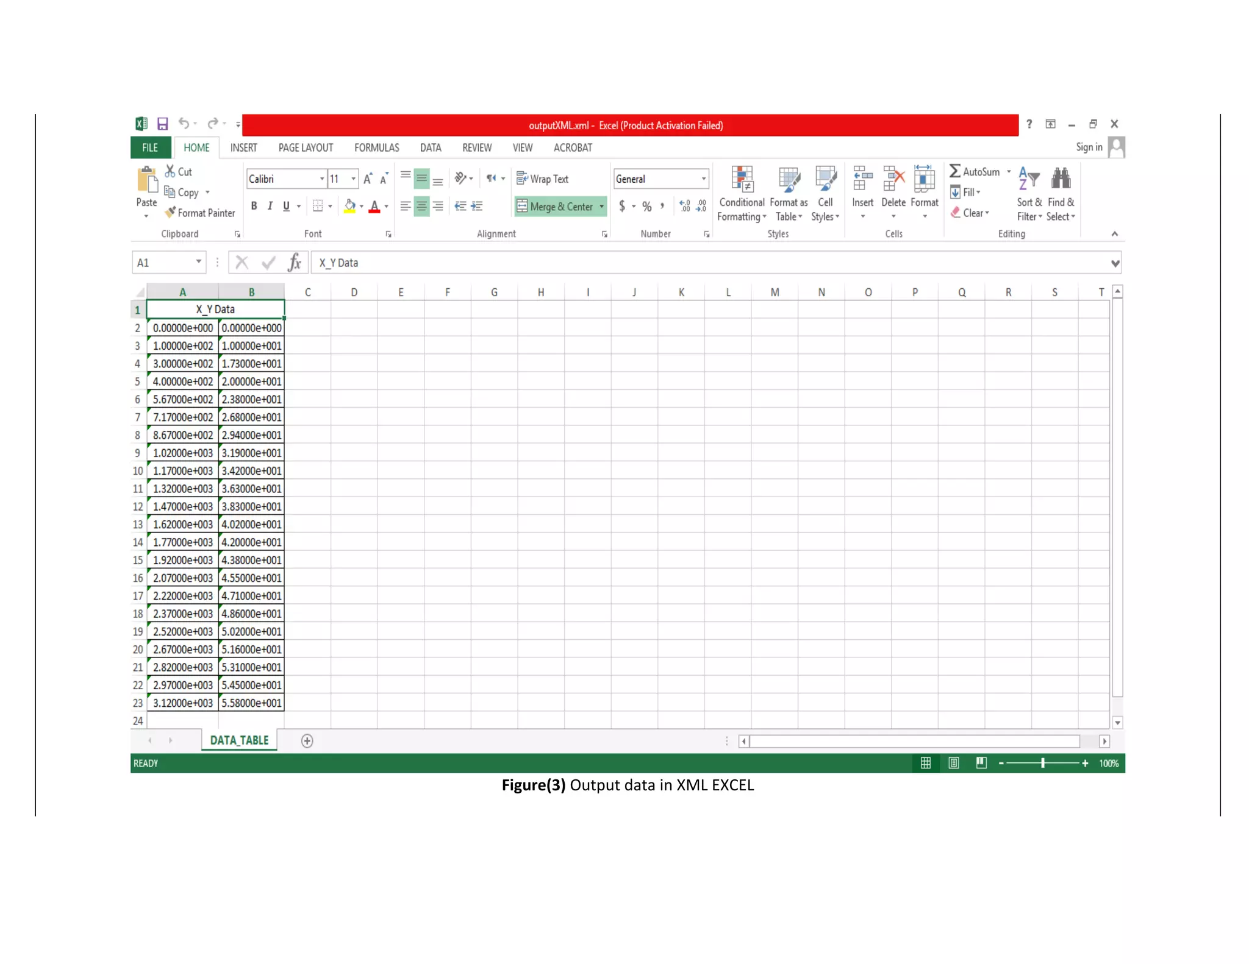Click the Zoom in plus button
The width and height of the screenshot is (1249, 964).
click(1085, 764)
